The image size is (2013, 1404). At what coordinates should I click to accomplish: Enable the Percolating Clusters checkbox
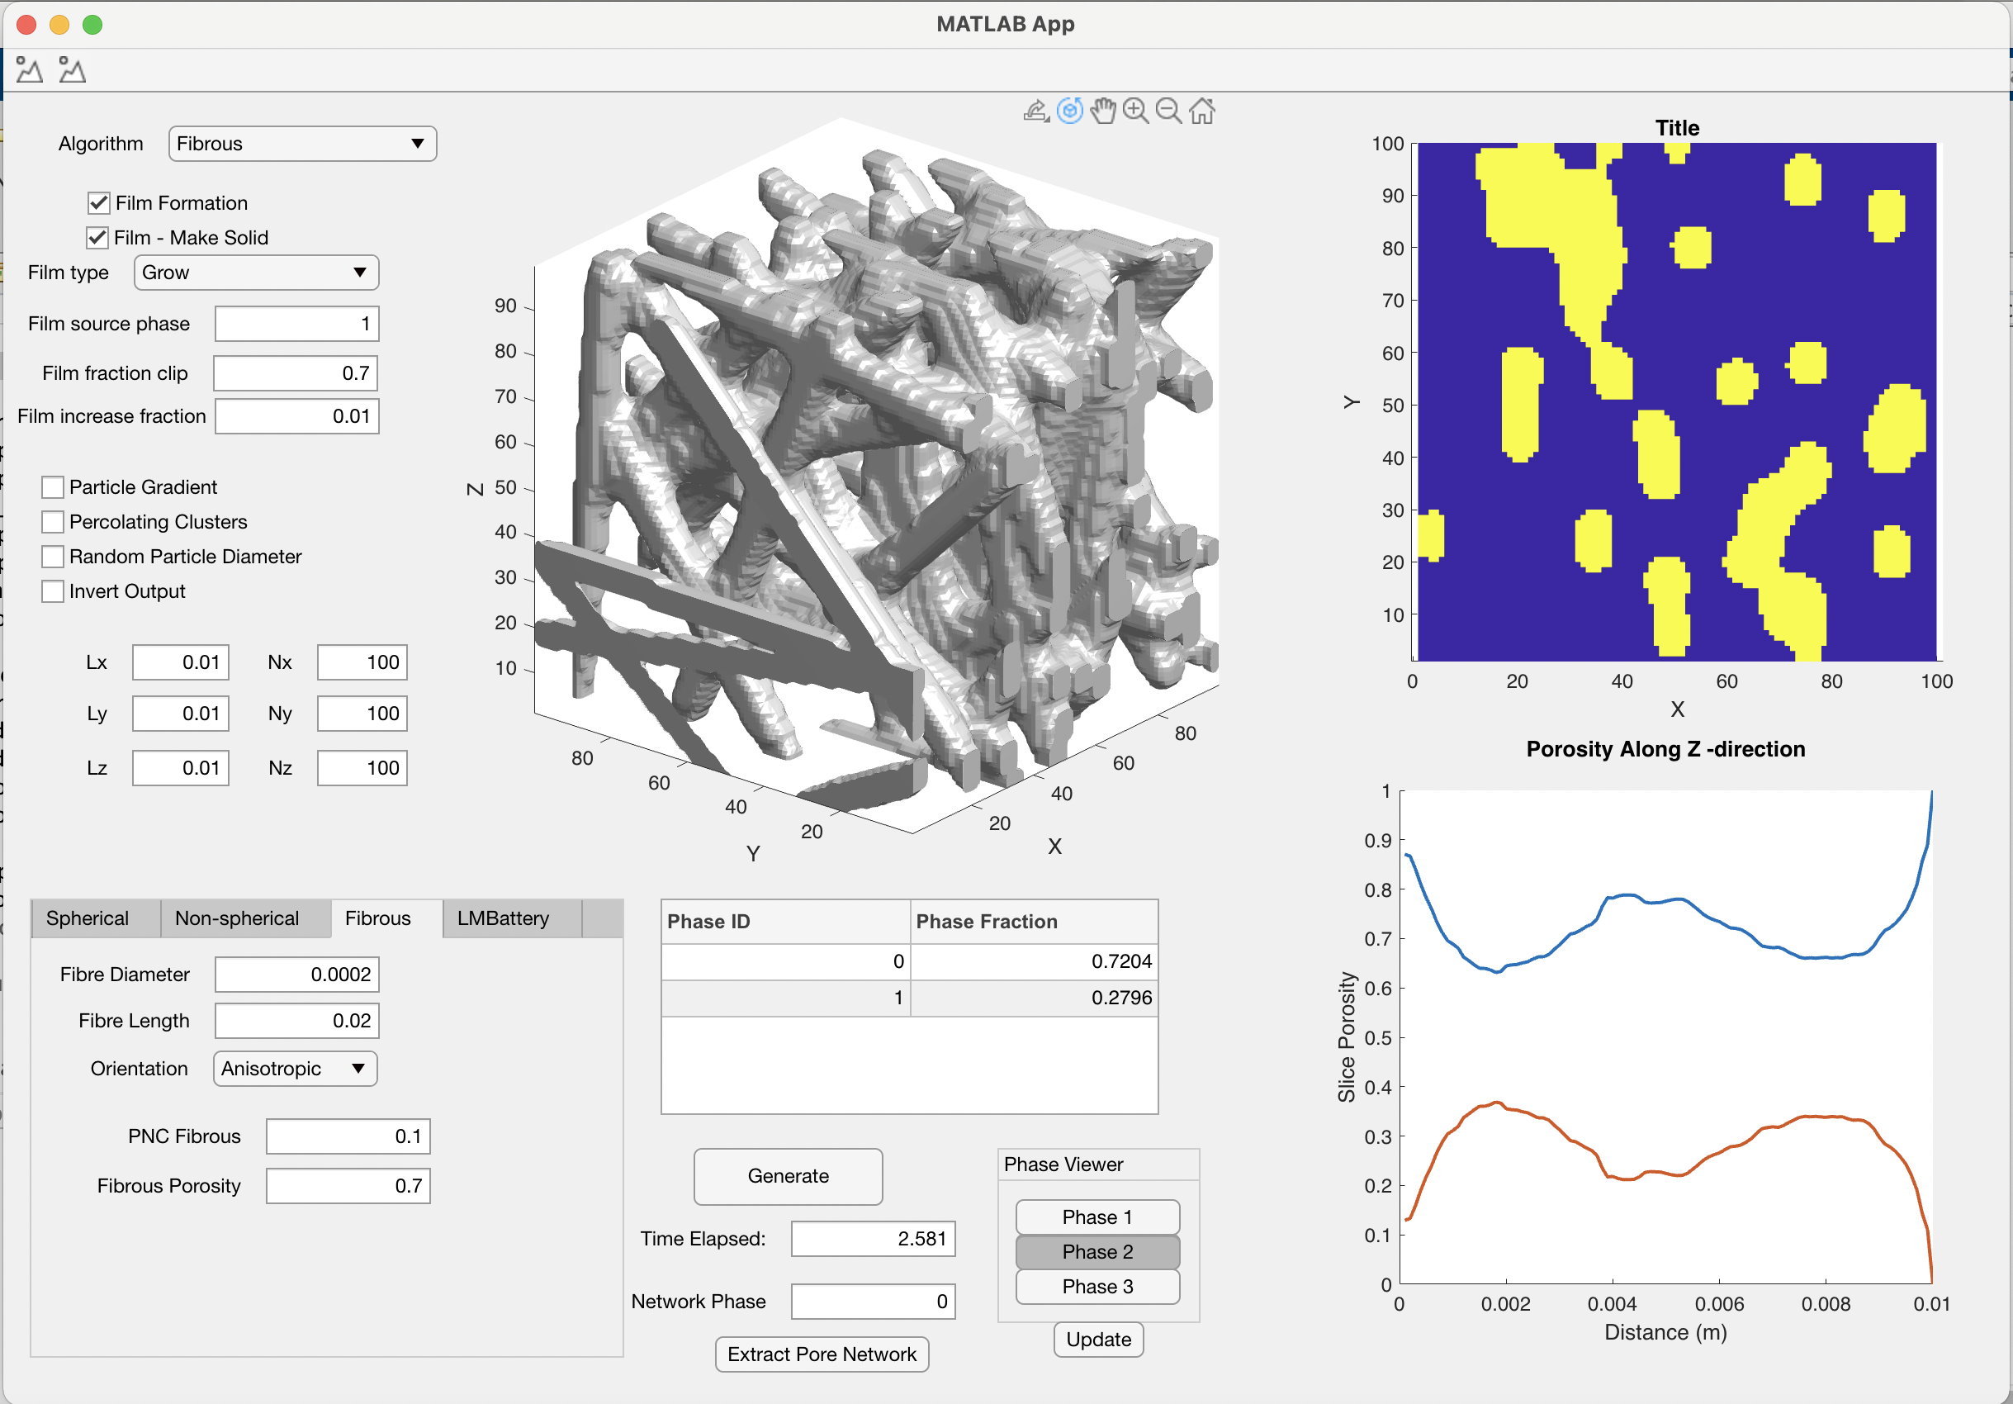coord(53,521)
